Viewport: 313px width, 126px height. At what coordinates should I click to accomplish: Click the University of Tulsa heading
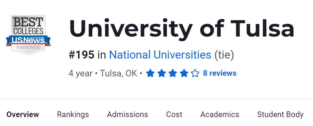point(181,29)
